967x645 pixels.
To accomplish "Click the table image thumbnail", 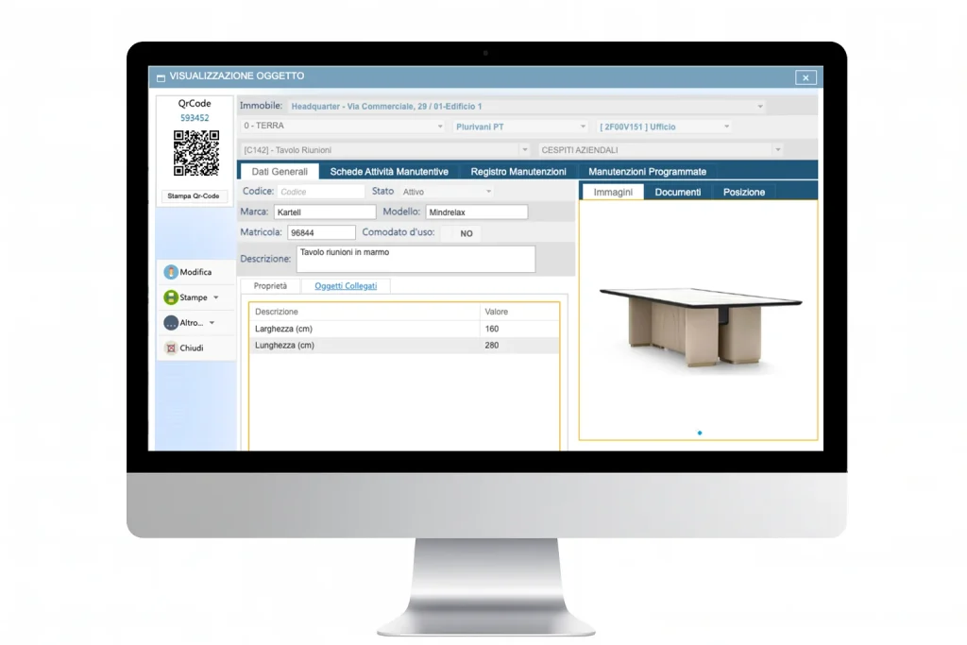I will pos(701,326).
